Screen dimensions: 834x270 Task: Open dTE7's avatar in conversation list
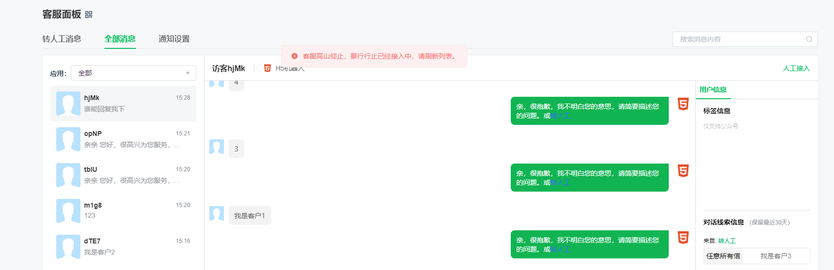pyautogui.click(x=68, y=247)
